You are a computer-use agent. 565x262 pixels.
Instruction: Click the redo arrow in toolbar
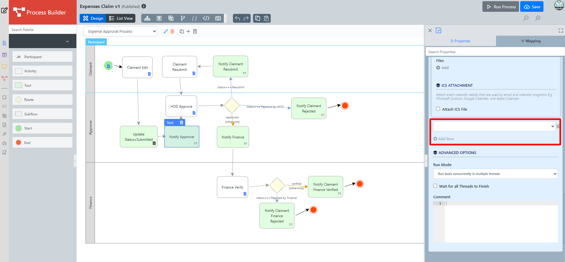246,18
